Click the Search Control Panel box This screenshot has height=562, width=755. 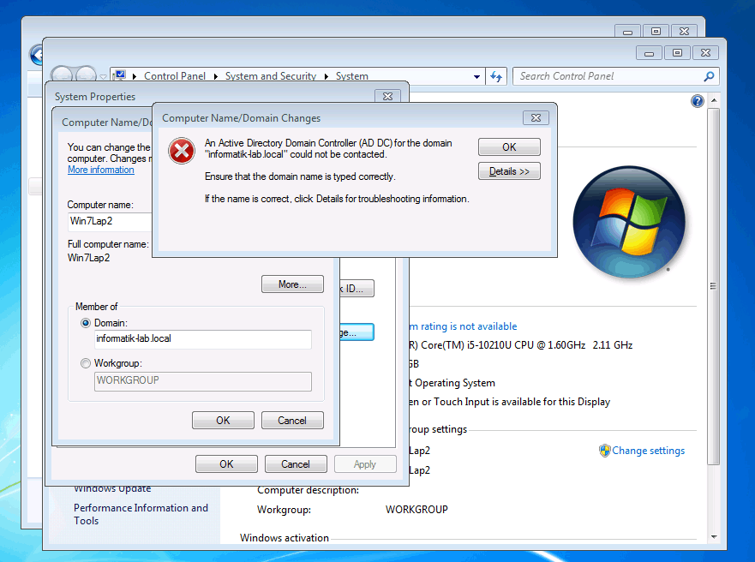point(616,76)
